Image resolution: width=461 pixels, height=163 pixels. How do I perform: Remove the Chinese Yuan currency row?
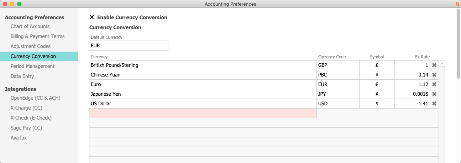(x=434, y=75)
